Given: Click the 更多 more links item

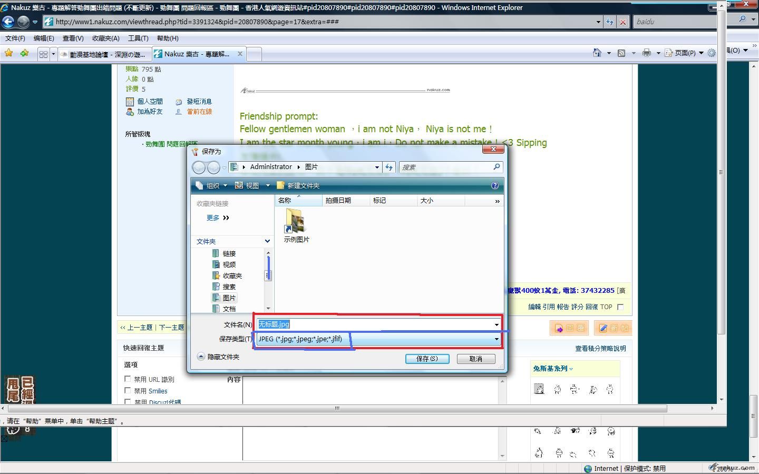Looking at the screenshot, I should click(218, 218).
